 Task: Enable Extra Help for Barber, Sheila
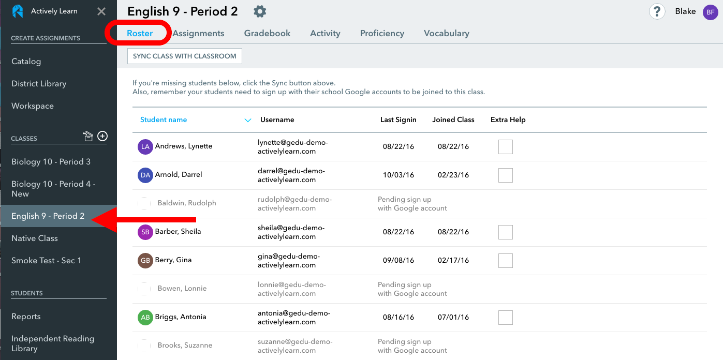point(506,232)
